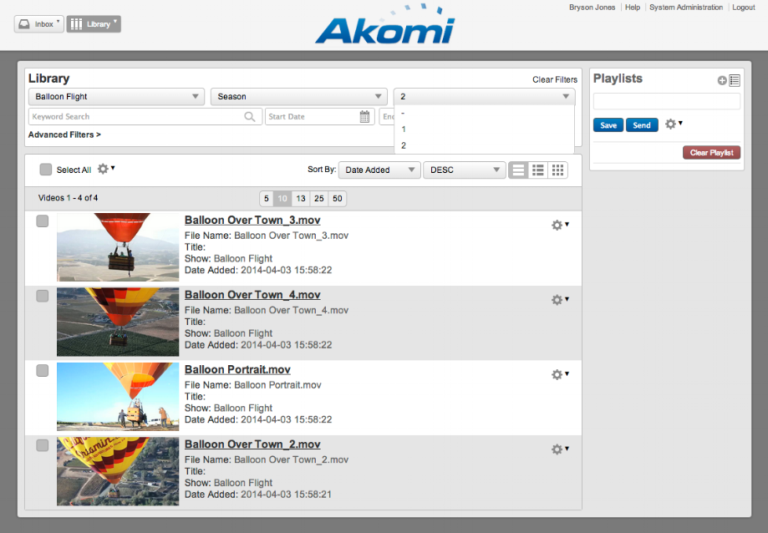This screenshot has height=533, width=768.
Task: Click the playlist name input field
Action: [x=666, y=101]
